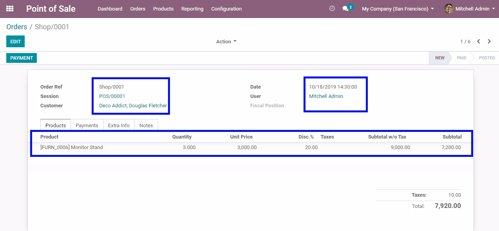
Task: Click subtotal value 7,200.00
Action: tap(451, 147)
